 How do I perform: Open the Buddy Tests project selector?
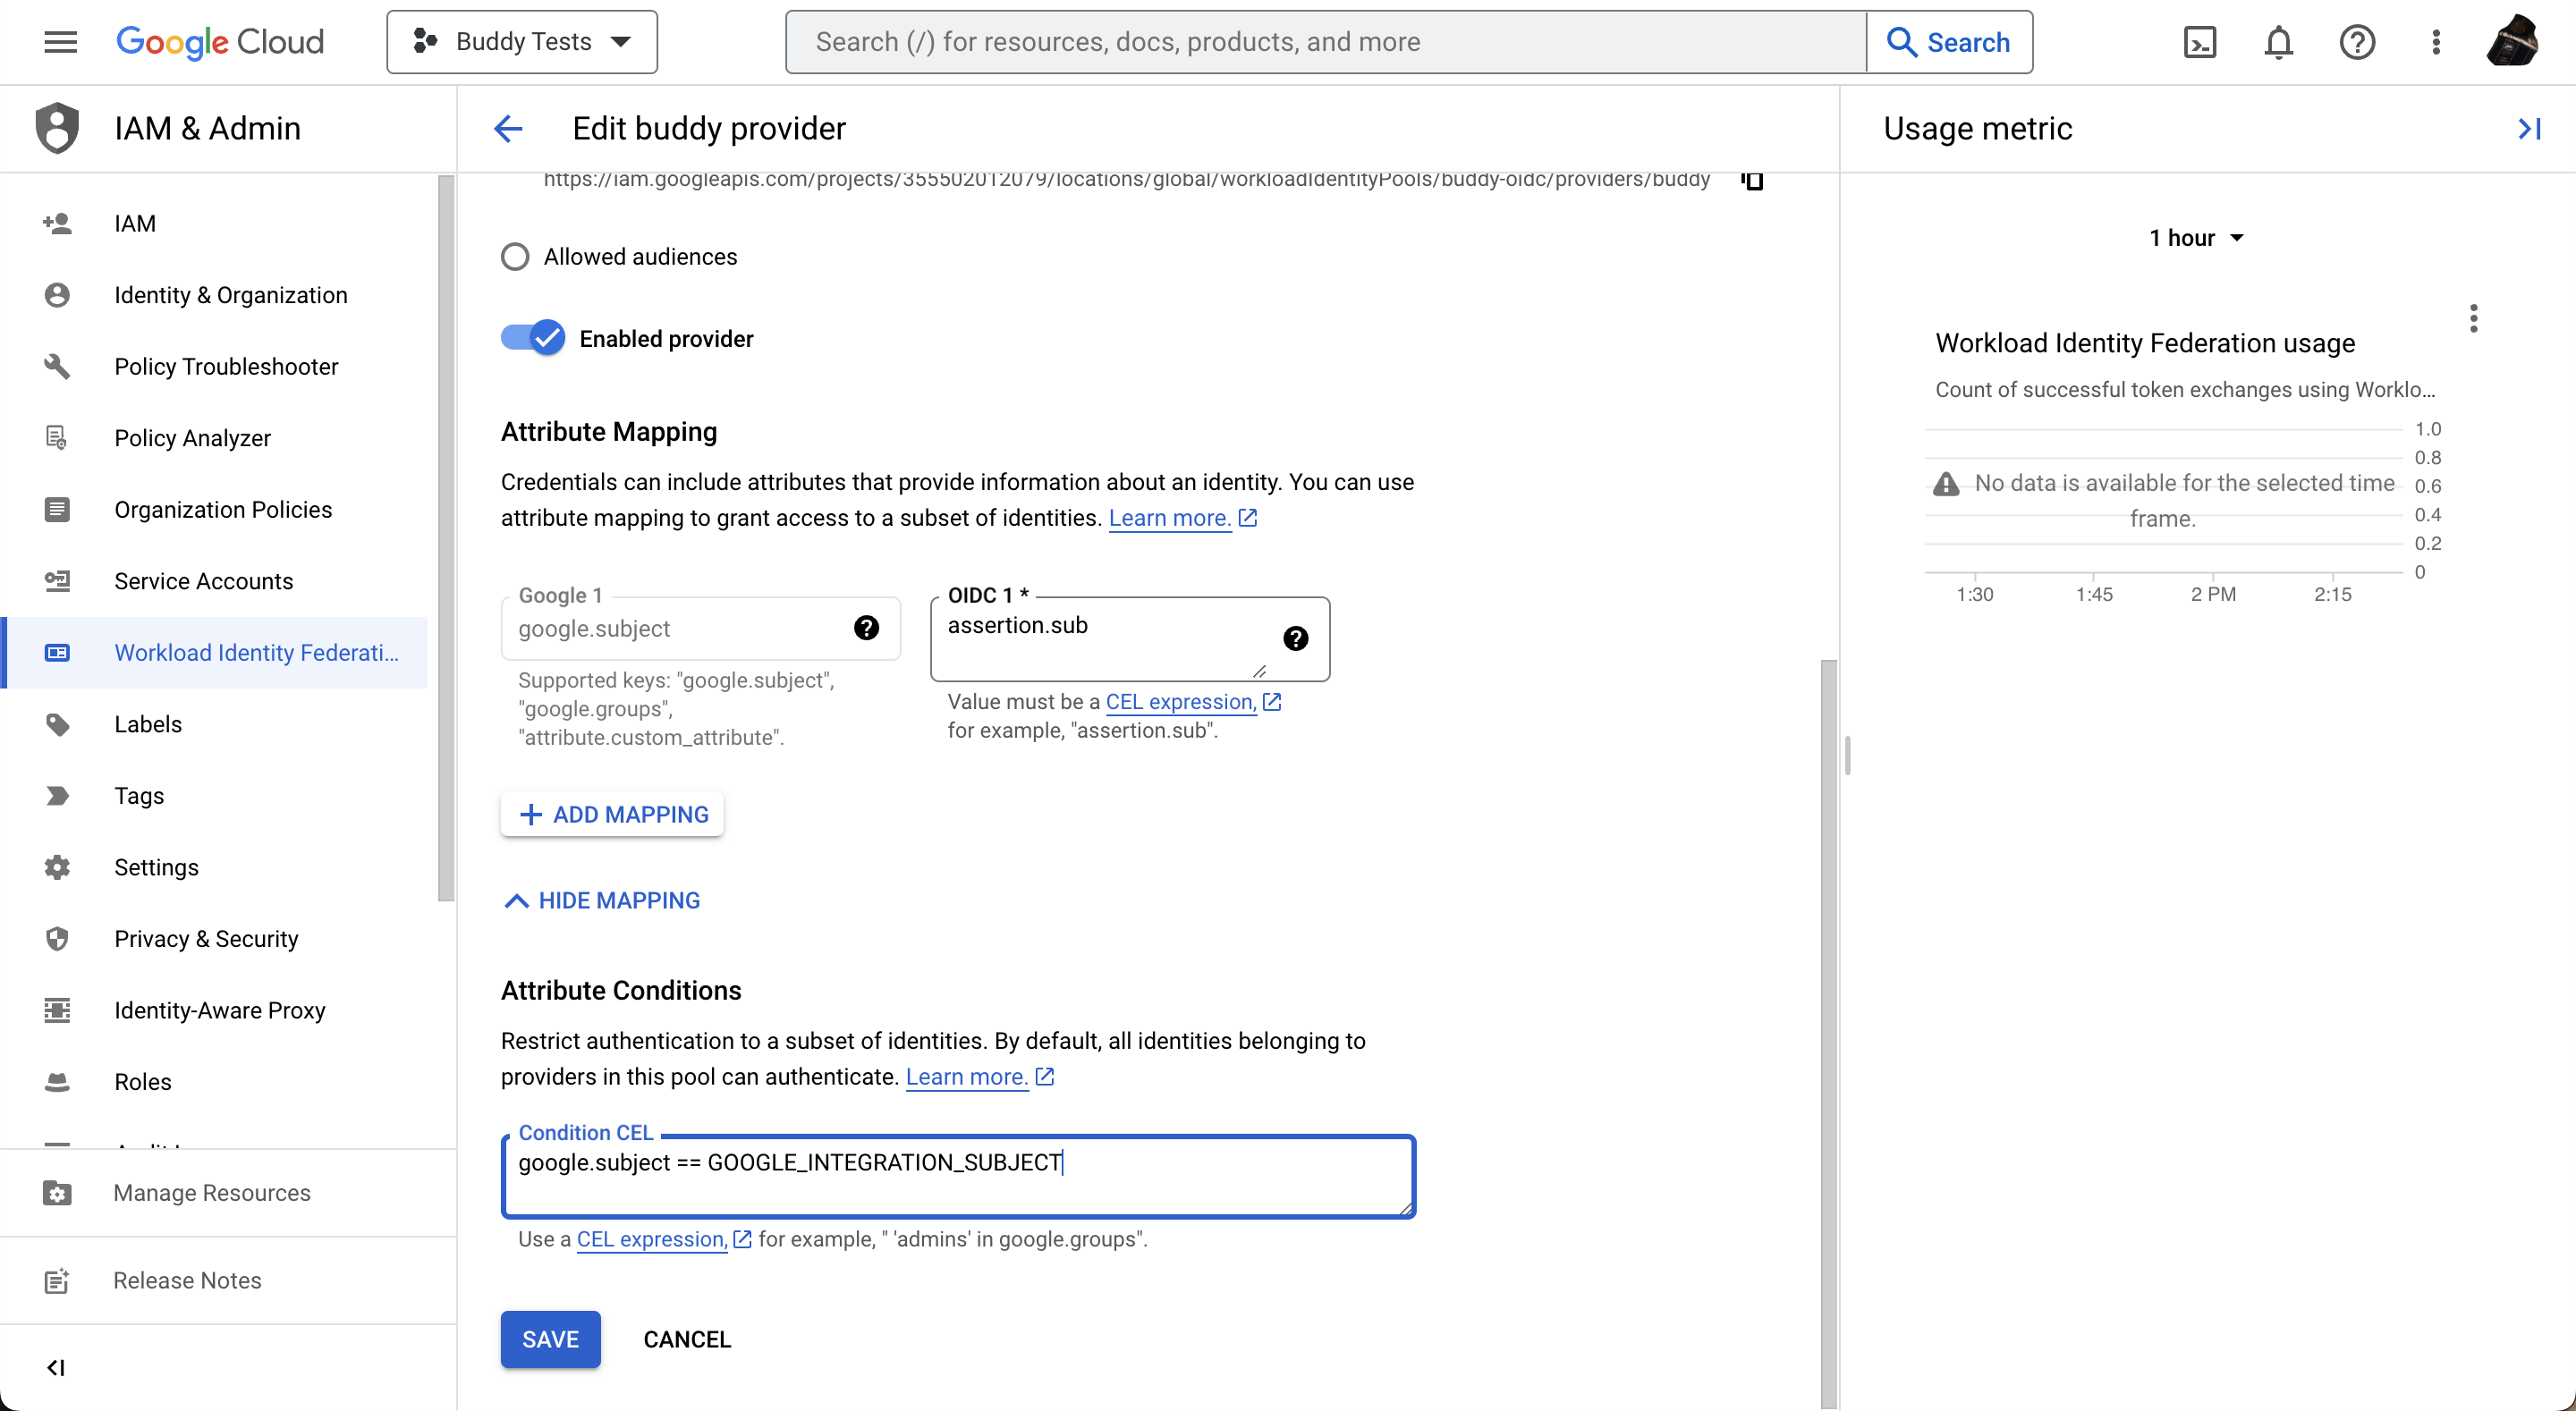pyautogui.click(x=522, y=42)
